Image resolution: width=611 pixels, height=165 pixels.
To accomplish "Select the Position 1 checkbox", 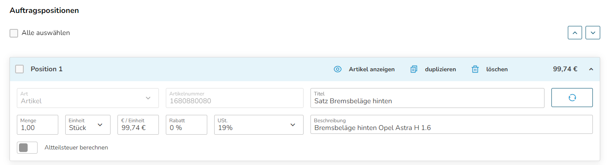I will (x=19, y=69).
